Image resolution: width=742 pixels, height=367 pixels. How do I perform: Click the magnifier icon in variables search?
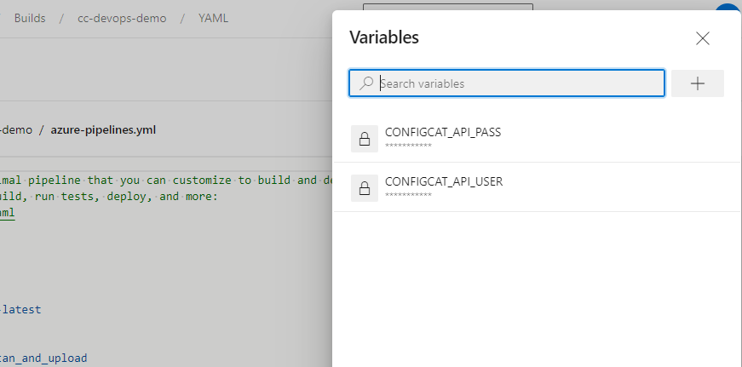(366, 83)
